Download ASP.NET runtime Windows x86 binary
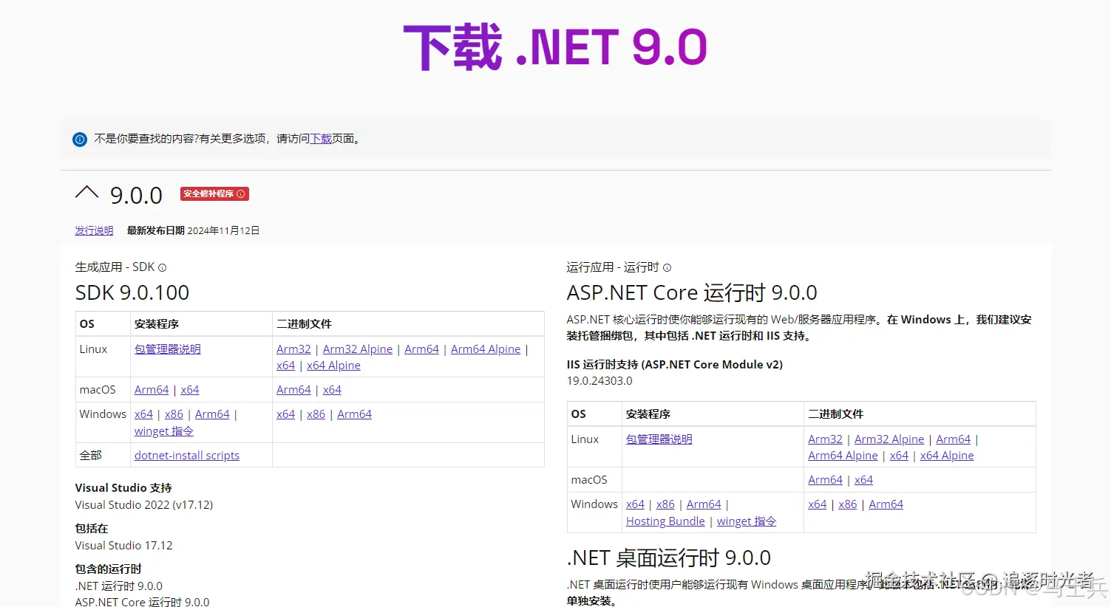The width and height of the screenshot is (1111, 607). pyautogui.click(x=847, y=504)
